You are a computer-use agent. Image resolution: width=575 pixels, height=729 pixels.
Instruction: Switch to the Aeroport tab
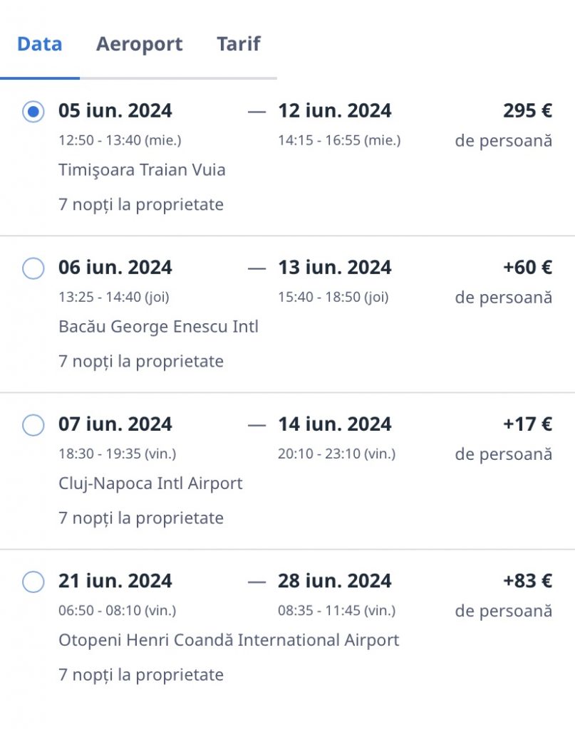tap(139, 44)
